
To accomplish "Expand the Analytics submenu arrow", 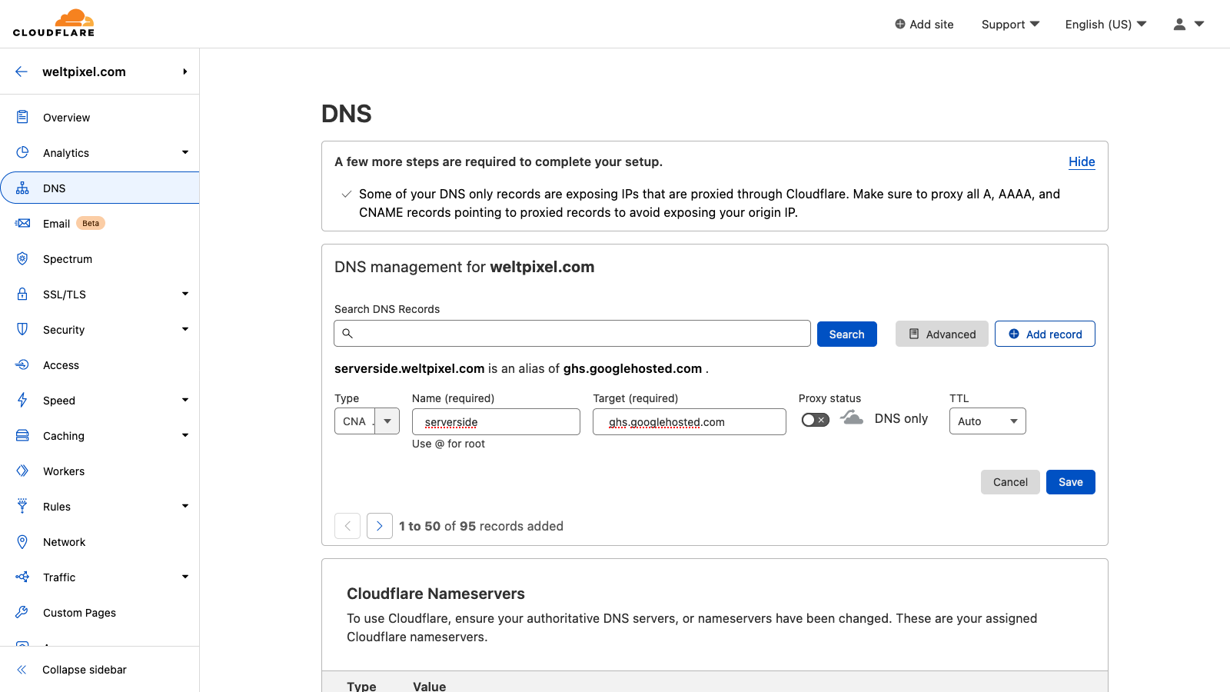I will [184, 152].
